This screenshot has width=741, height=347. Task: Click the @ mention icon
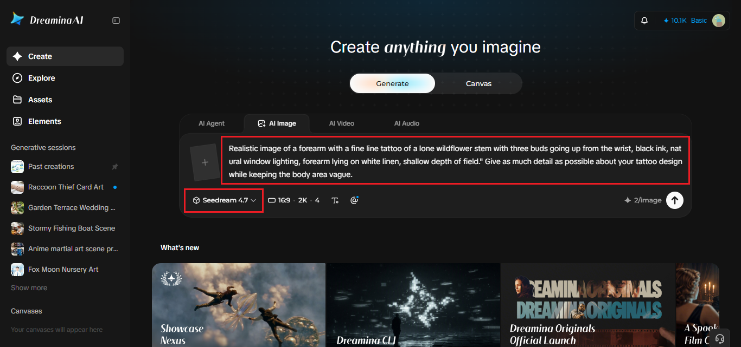tap(354, 200)
